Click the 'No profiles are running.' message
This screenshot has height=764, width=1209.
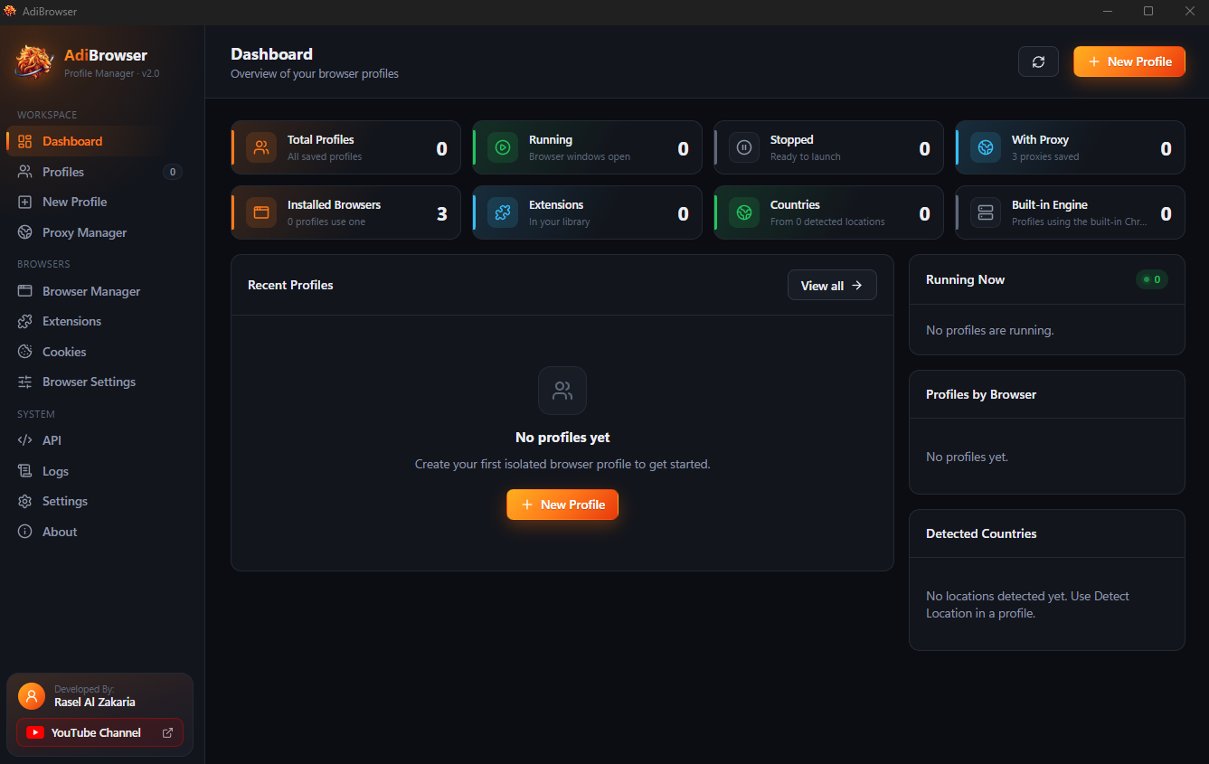point(990,330)
